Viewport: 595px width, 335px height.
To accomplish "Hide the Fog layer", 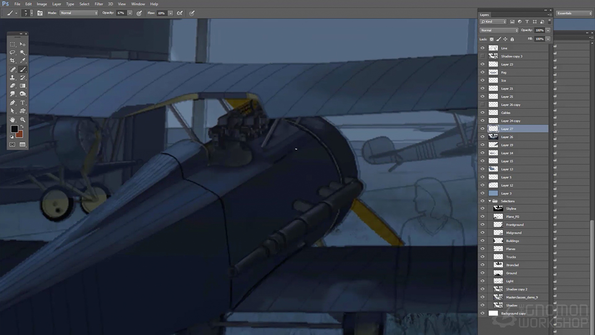I will click(x=482, y=73).
